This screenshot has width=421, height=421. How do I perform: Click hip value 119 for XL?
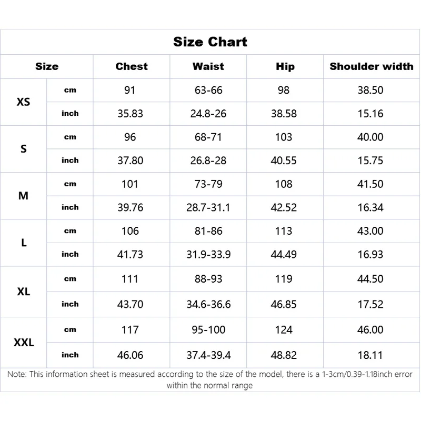284,279
